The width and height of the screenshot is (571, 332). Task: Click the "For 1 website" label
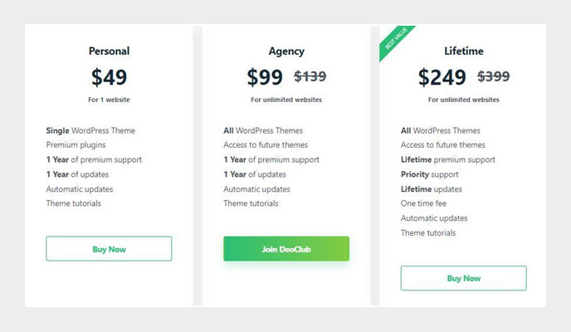pos(109,100)
